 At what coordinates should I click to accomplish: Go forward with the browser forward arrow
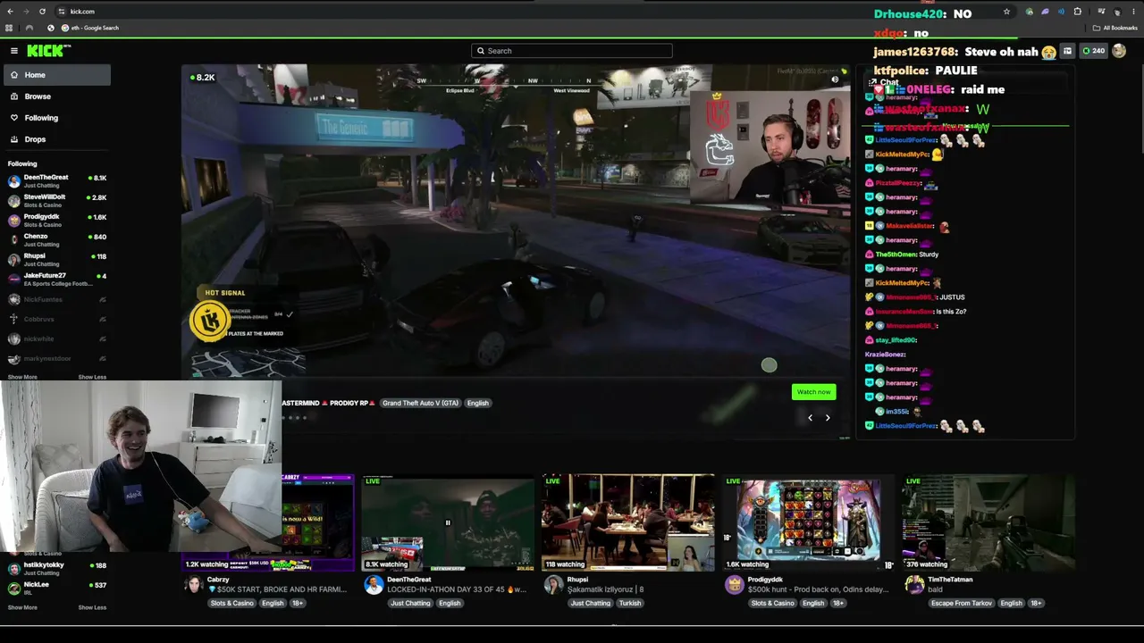pos(26,12)
